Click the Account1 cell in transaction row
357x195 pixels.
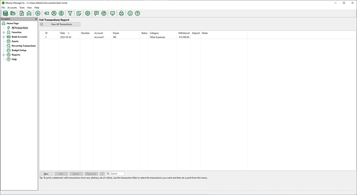99,37
